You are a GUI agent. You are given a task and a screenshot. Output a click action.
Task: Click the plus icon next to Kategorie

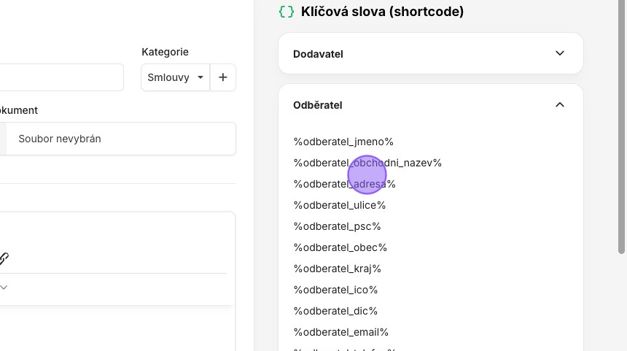pyautogui.click(x=222, y=77)
